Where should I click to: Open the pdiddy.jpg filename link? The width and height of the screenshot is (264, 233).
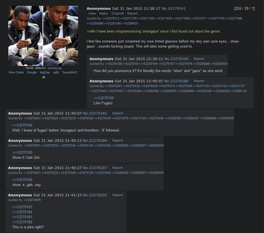click(55, 68)
